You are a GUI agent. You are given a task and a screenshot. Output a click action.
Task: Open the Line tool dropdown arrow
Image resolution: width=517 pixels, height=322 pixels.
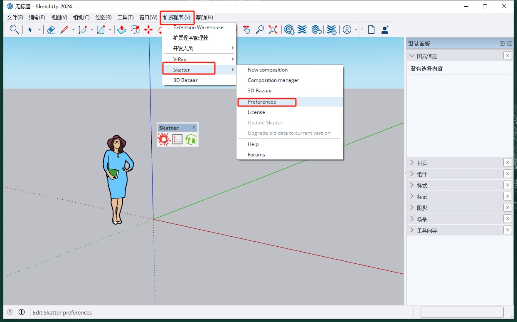click(74, 30)
